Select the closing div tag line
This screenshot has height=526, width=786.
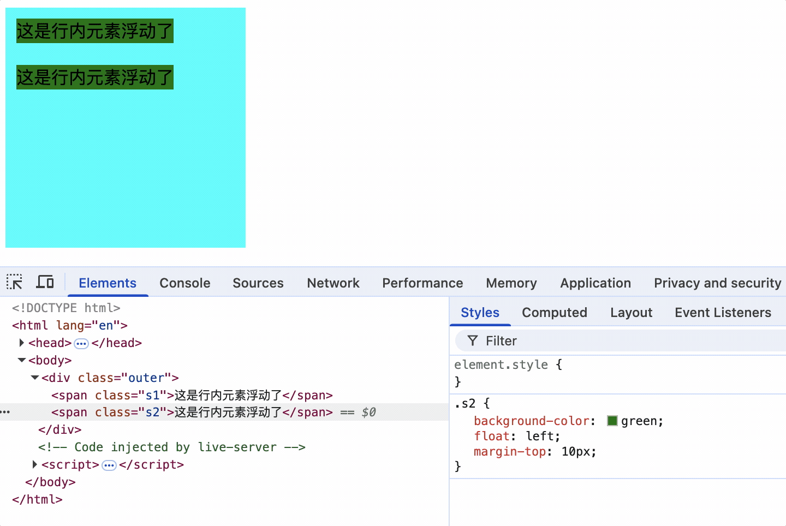pyautogui.click(x=60, y=429)
